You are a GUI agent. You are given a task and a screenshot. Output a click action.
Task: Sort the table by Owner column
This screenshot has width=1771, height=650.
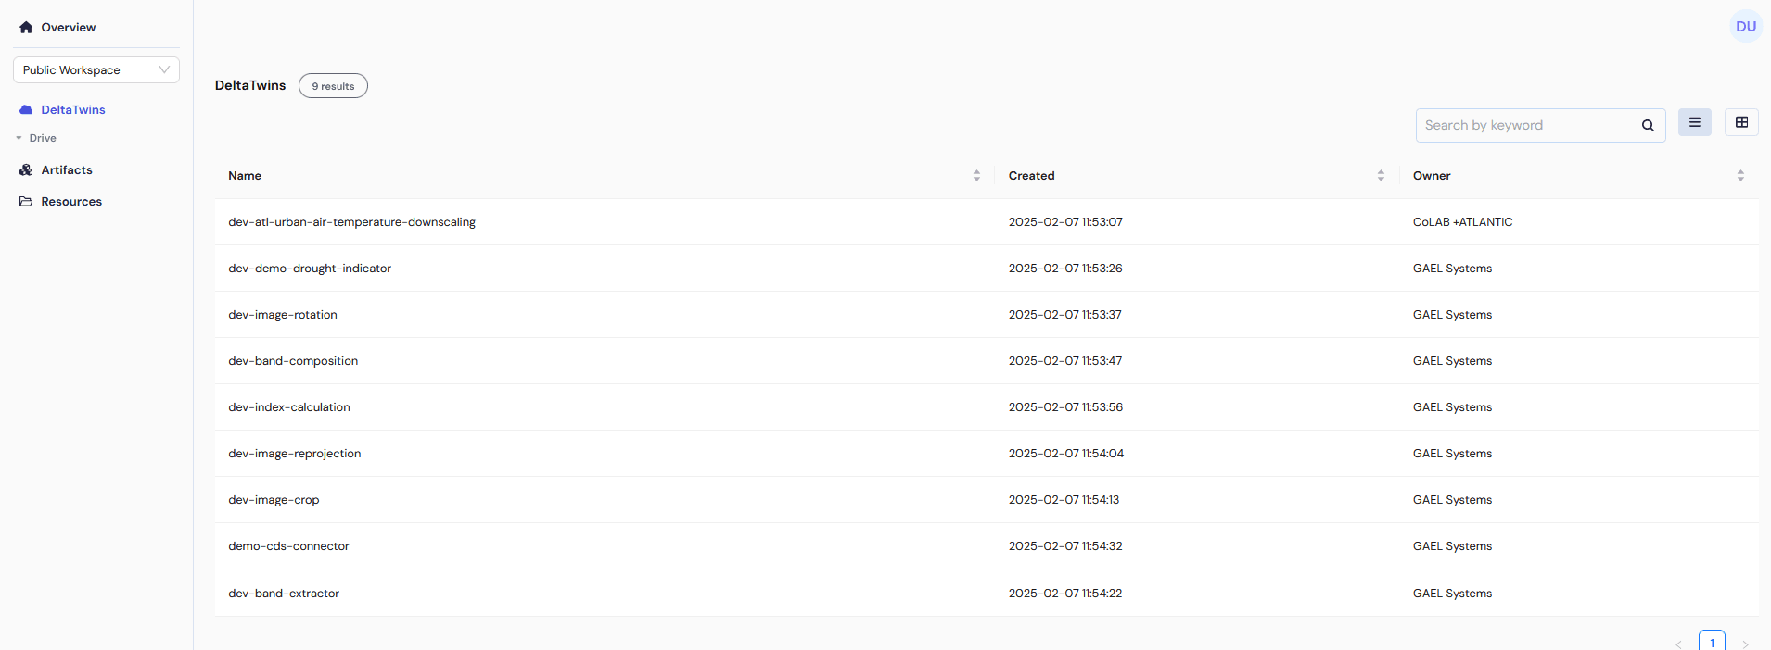pos(1739,176)
